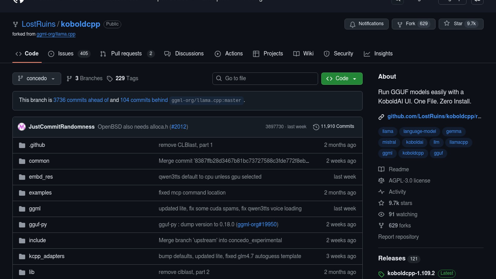Open the concedo branch dropdown
This screenshot has height=279, width=496.
(37, 79)
